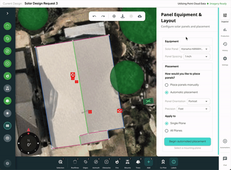Click the sun shading icon in top toolbar
The image size is (231, 170).
[131, 16]
